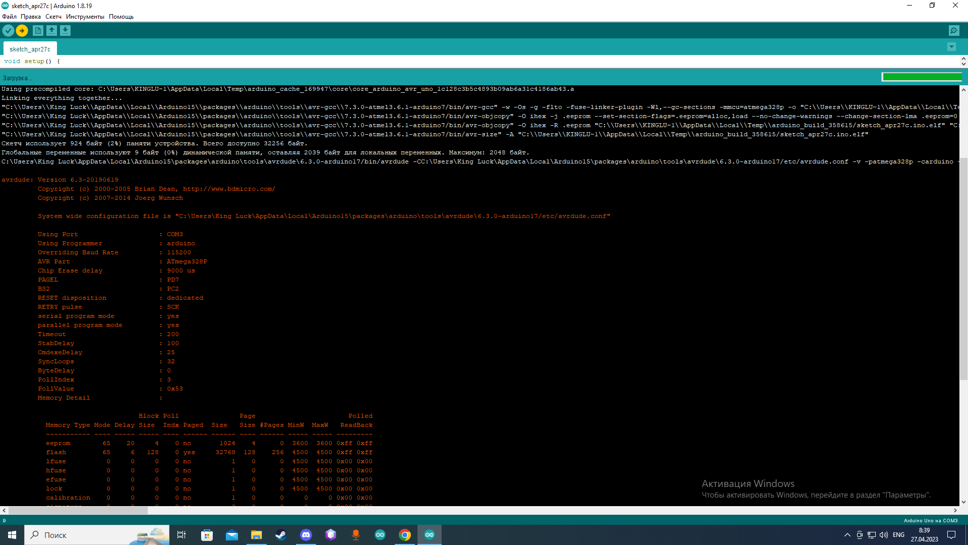This screenshot has width=968, height=545.
Task: Click the 'void setup()' code line
Action: pyautogui.click(x=32, y=61)
